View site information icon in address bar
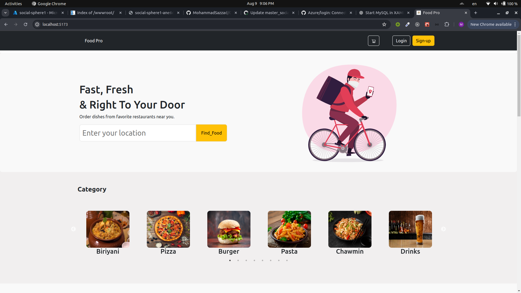 pos(37,24)
